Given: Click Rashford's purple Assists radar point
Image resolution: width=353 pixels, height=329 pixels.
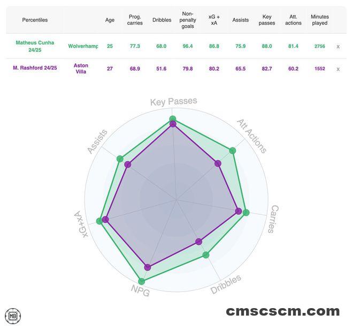Looking at the screenshot, I should point(127,164).
